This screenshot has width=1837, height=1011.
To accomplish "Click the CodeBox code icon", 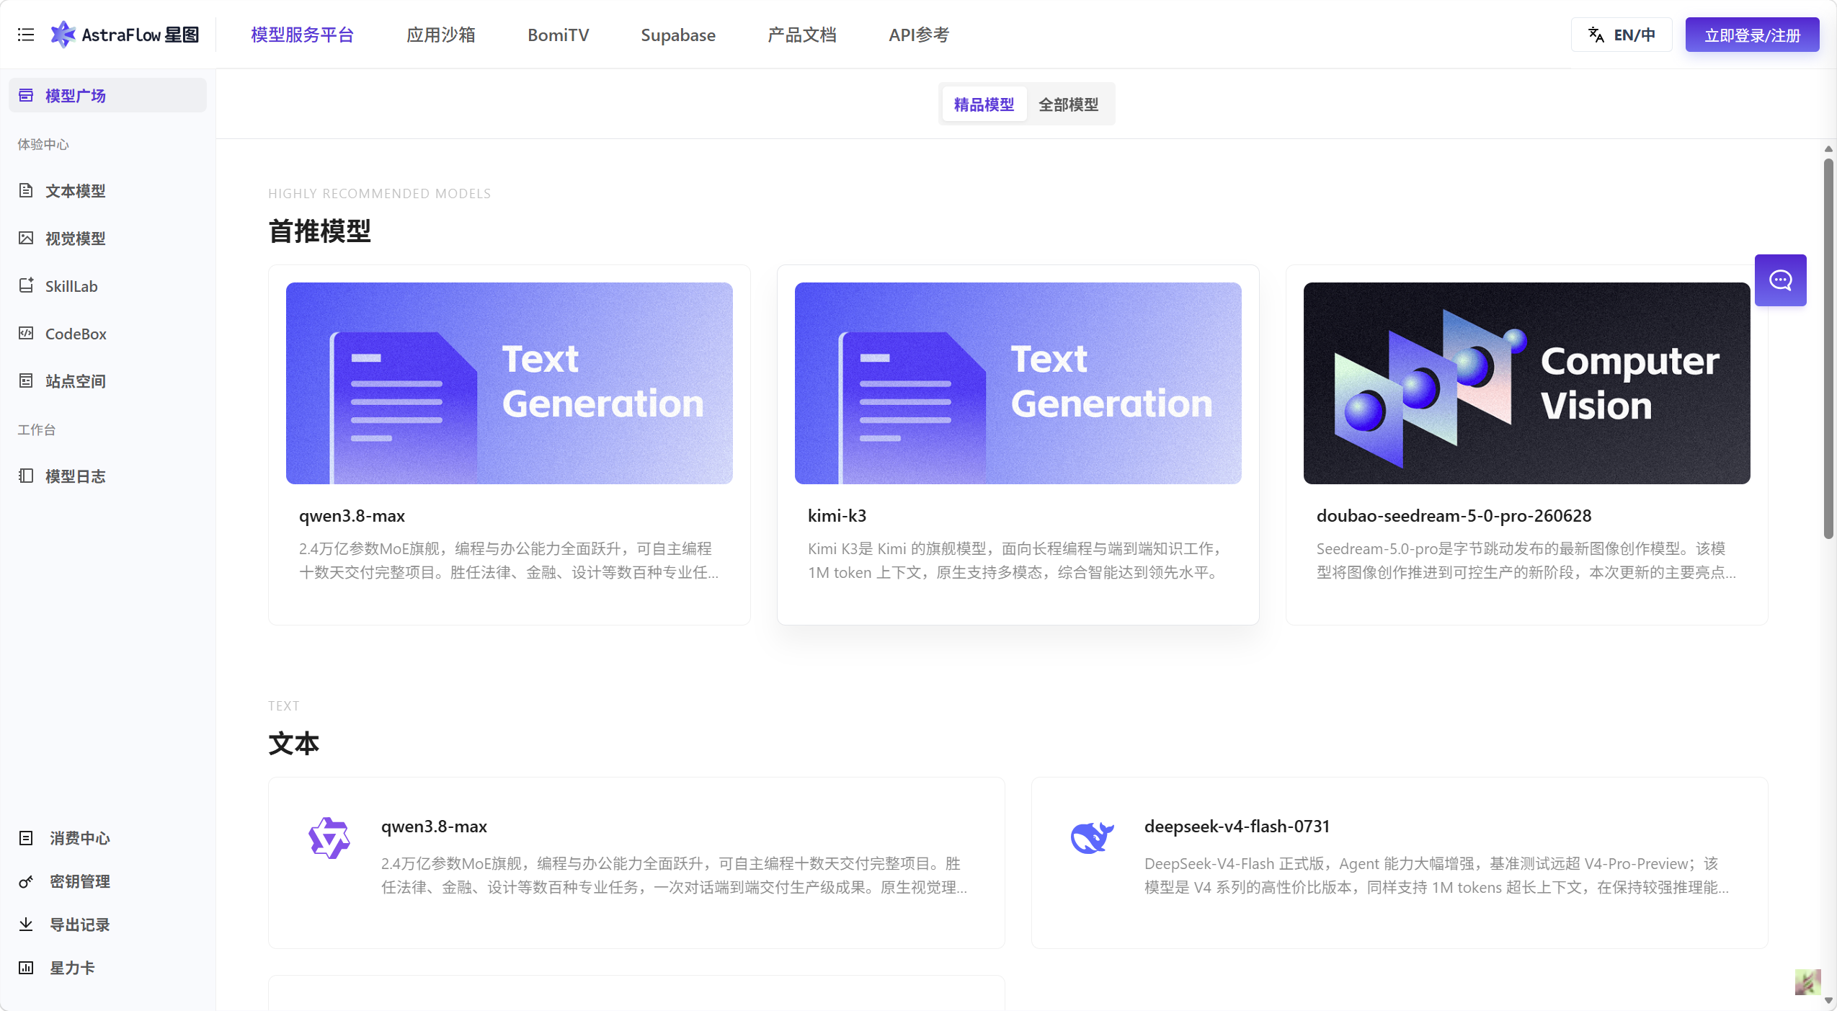I will (26, 333).
